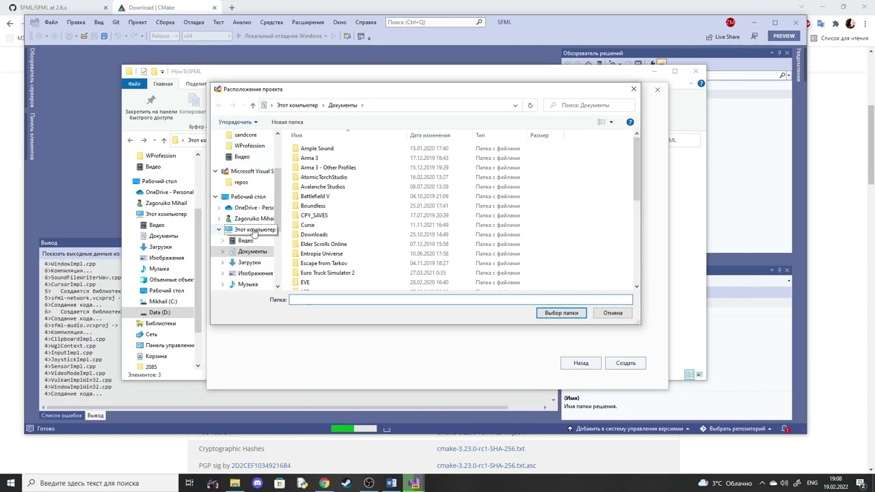Click the up-one-level arrow in folder dialog
The image size is (875, 492).
click(252, 105)
